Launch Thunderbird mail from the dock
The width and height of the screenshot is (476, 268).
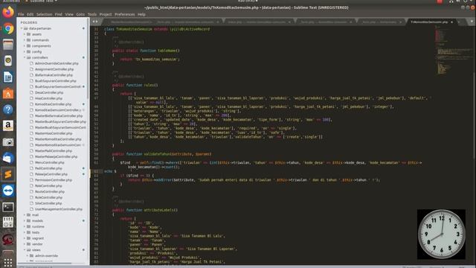click(x=8, y=158)
